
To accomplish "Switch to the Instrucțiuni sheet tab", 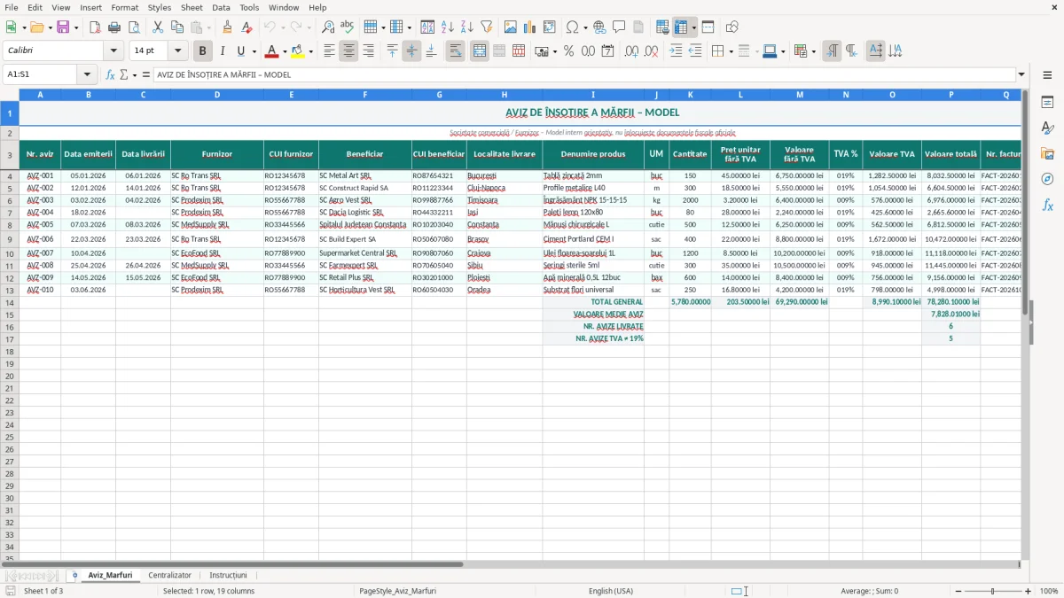I will point(228,575).
